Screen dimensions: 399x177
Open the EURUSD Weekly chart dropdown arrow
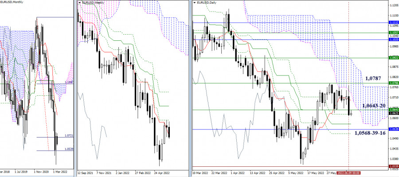coord(80,2)
